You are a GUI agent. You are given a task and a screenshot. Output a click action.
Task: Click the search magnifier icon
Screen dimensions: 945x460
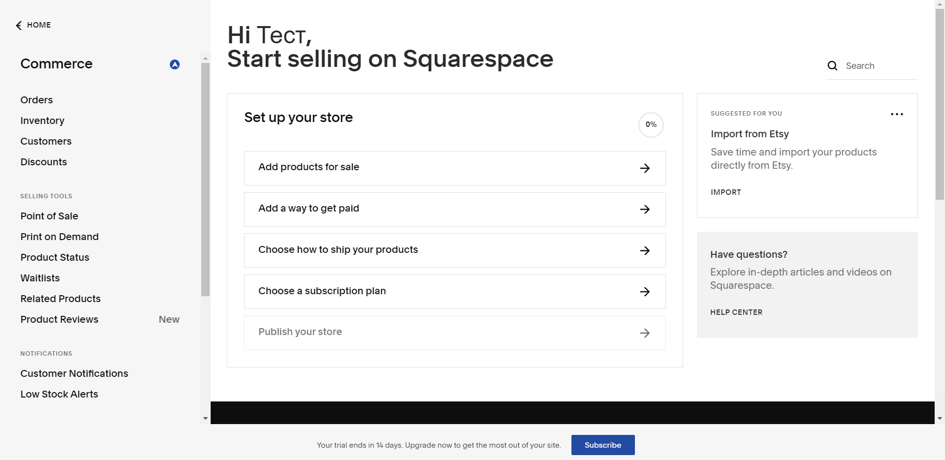click(x=832, y=66)
